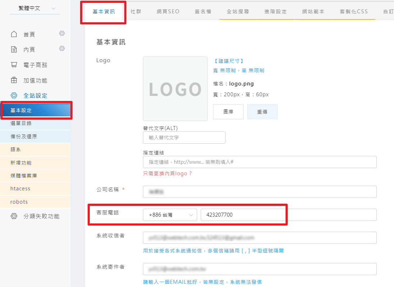This screenshot has height=287, width=394.
Task: Open the 繁體中文 language dropdown
Action: [35, 8]
